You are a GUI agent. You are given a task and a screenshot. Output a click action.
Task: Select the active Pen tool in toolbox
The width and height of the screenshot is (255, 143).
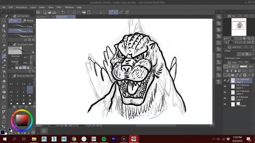coord(4,56)
